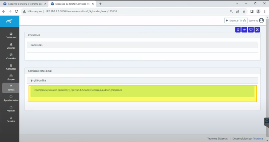
Task: Open the Chrome profile icon
Action: (258, 11)
